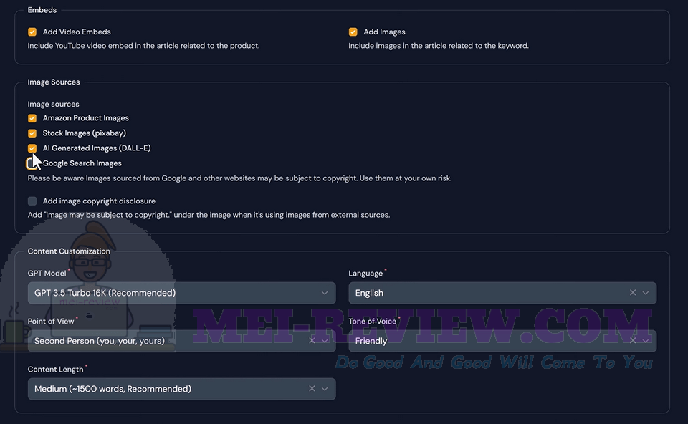The width and height of the screenshot is (688, 424).
Task: Click AI Generated Images (DALL-E) label
Action: 97,148
